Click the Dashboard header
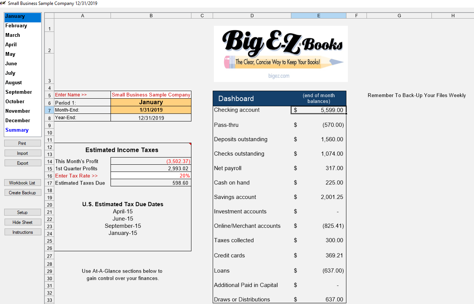Image resolution: width=474 pixels, height=304 pixels. (236, 99)
